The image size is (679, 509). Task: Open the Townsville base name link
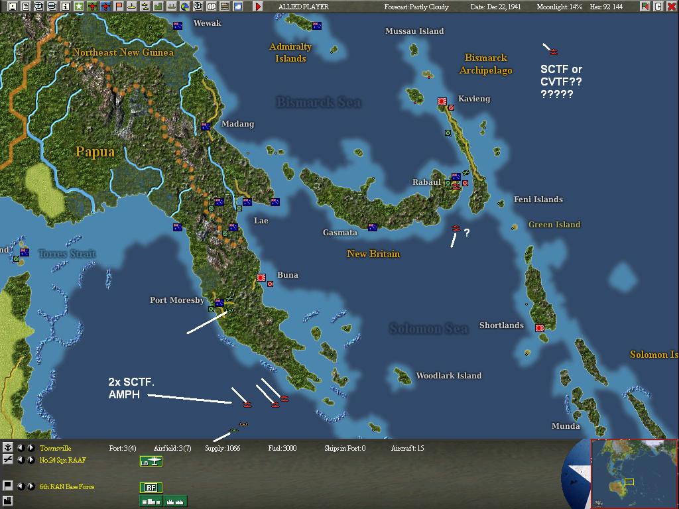(x=56, y=448)
